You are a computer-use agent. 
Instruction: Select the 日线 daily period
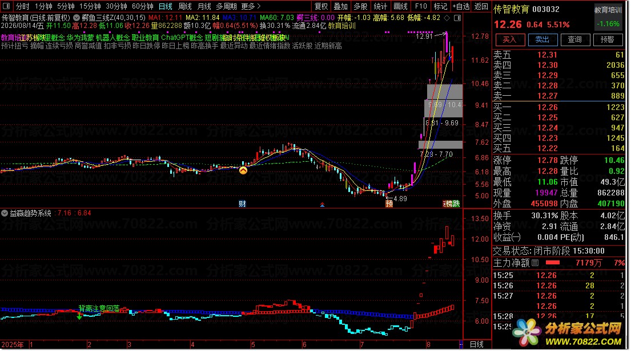[x=165, y=6]
